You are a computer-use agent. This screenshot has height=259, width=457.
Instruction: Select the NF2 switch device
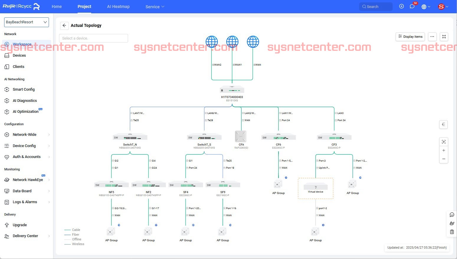148,185
